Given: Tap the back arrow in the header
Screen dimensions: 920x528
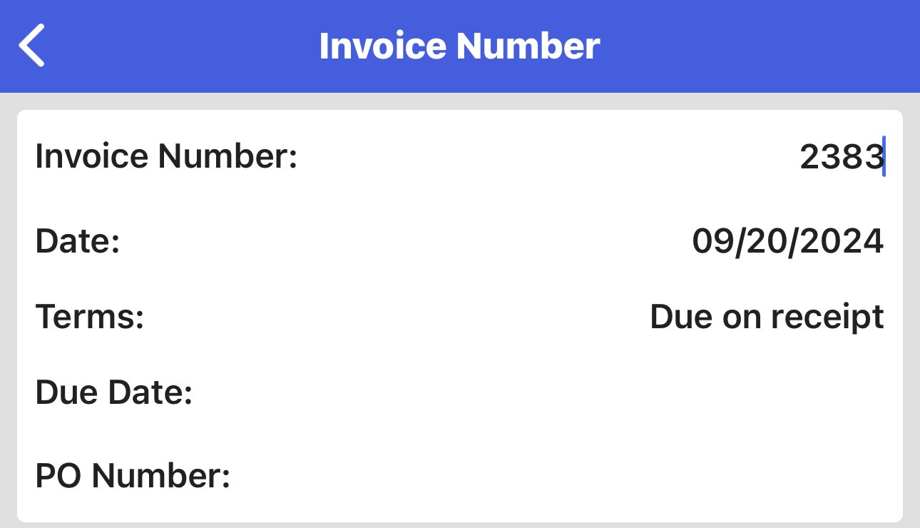Looking at the screenshot, I should coord(32,45).
